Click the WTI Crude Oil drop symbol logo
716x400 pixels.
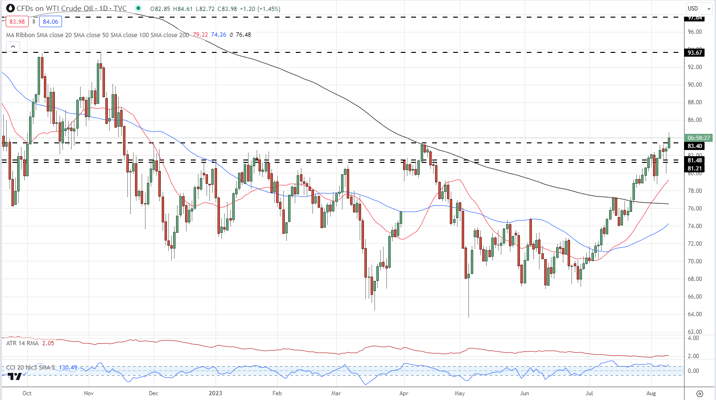[10, 8]
